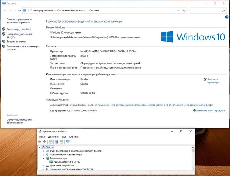Collapse the Sascha root node in Device Manager
The width and height of the screenshot is (230, 176).
(x=39, y=147)
